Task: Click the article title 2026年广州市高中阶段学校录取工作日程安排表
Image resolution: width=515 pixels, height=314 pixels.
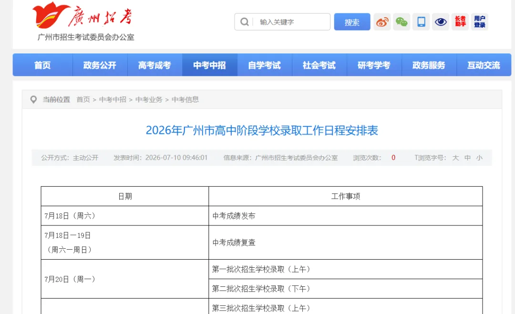Action: tap(262, 130)
